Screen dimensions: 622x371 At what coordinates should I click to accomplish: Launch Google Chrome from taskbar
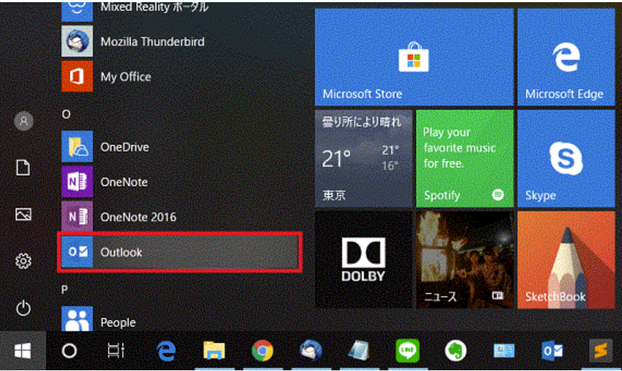point(262,351)
